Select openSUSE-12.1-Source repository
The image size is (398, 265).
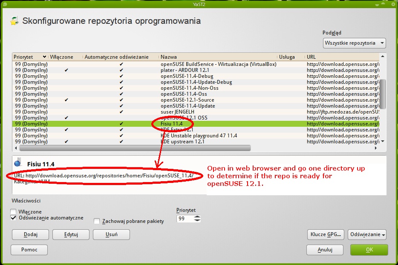click(196, 100)
